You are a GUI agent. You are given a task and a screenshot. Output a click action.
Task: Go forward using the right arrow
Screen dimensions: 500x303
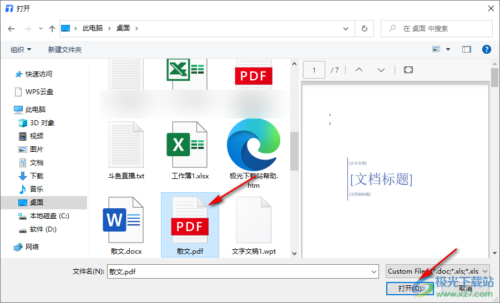click(x=27, y=29)
